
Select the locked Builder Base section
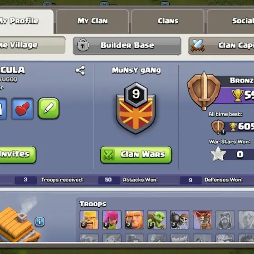pyautogui.click(x=127, y=45)
